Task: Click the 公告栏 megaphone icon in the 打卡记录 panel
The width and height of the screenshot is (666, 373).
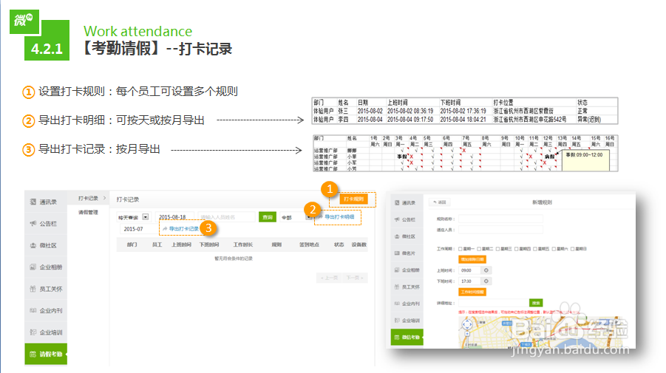Action: (33, 224)
